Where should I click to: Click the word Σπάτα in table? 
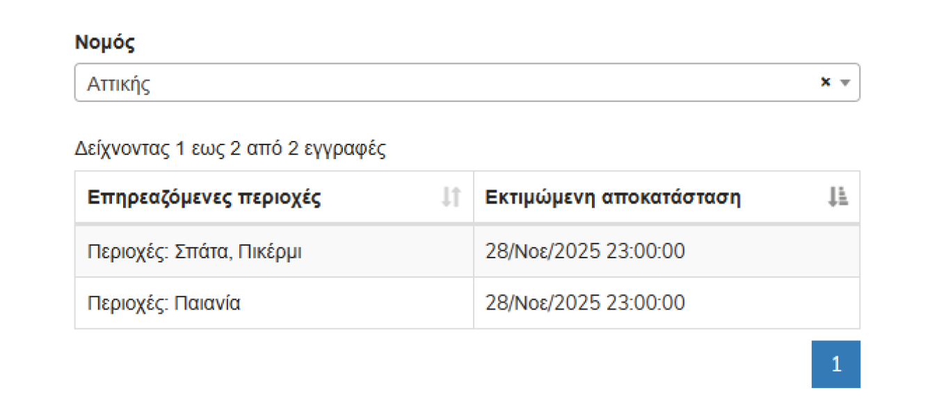(200, 251)
